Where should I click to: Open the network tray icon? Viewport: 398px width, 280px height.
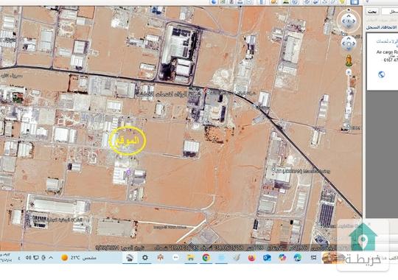point(36,258)
